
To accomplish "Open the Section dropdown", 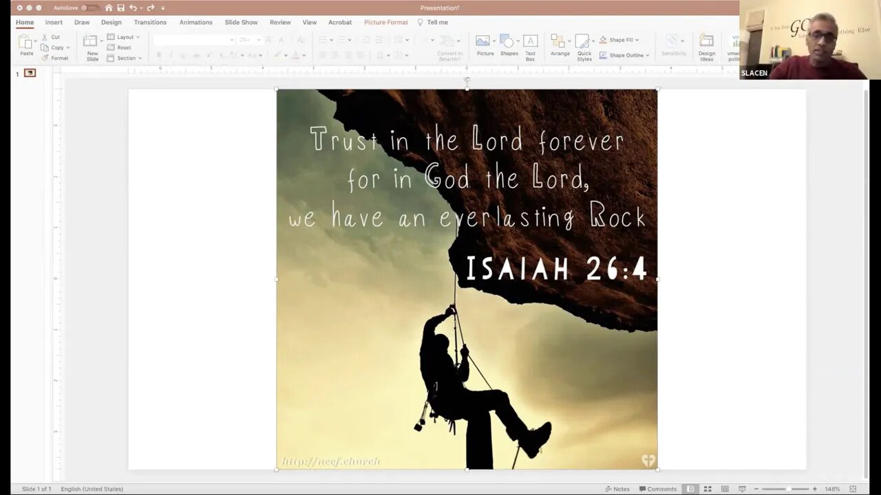I will (124, 58).
